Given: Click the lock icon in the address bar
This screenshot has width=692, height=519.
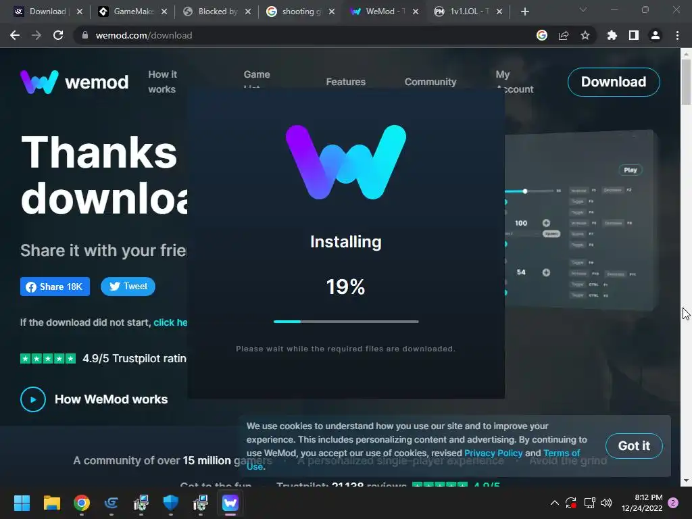Looking at the screenshot, I should pos(85,35).
